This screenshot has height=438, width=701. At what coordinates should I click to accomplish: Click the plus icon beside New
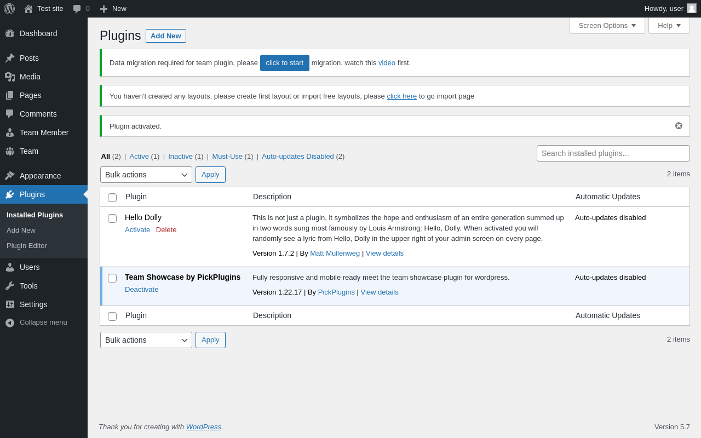click(x=104, y=9)
